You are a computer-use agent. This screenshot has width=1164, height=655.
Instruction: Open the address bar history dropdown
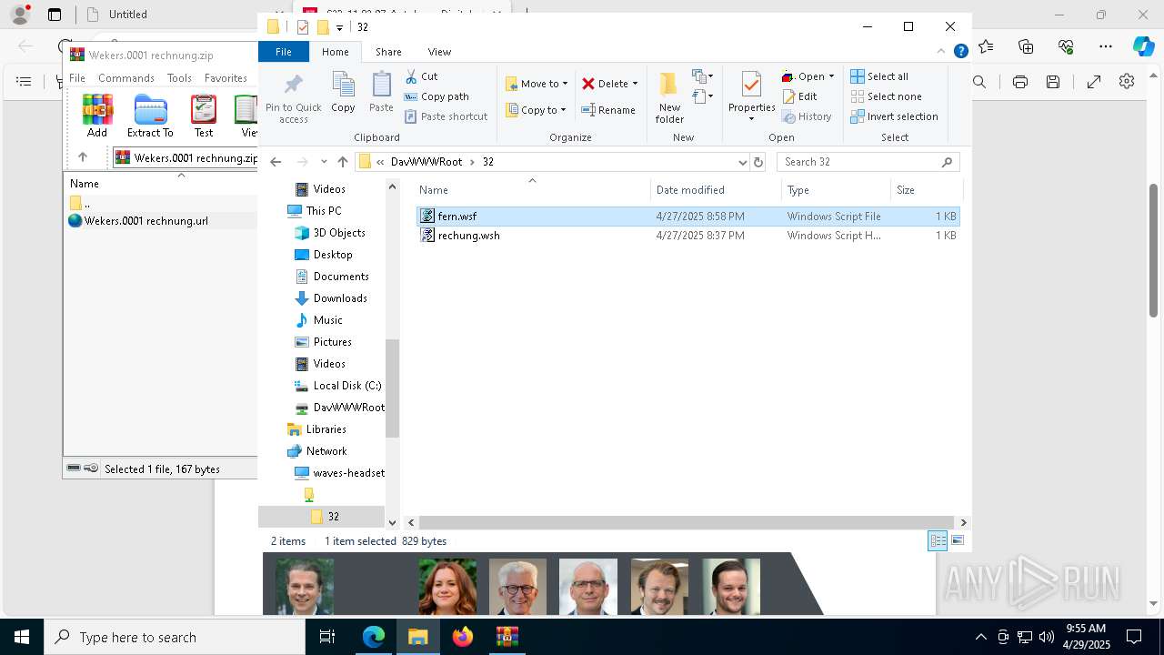743,162
